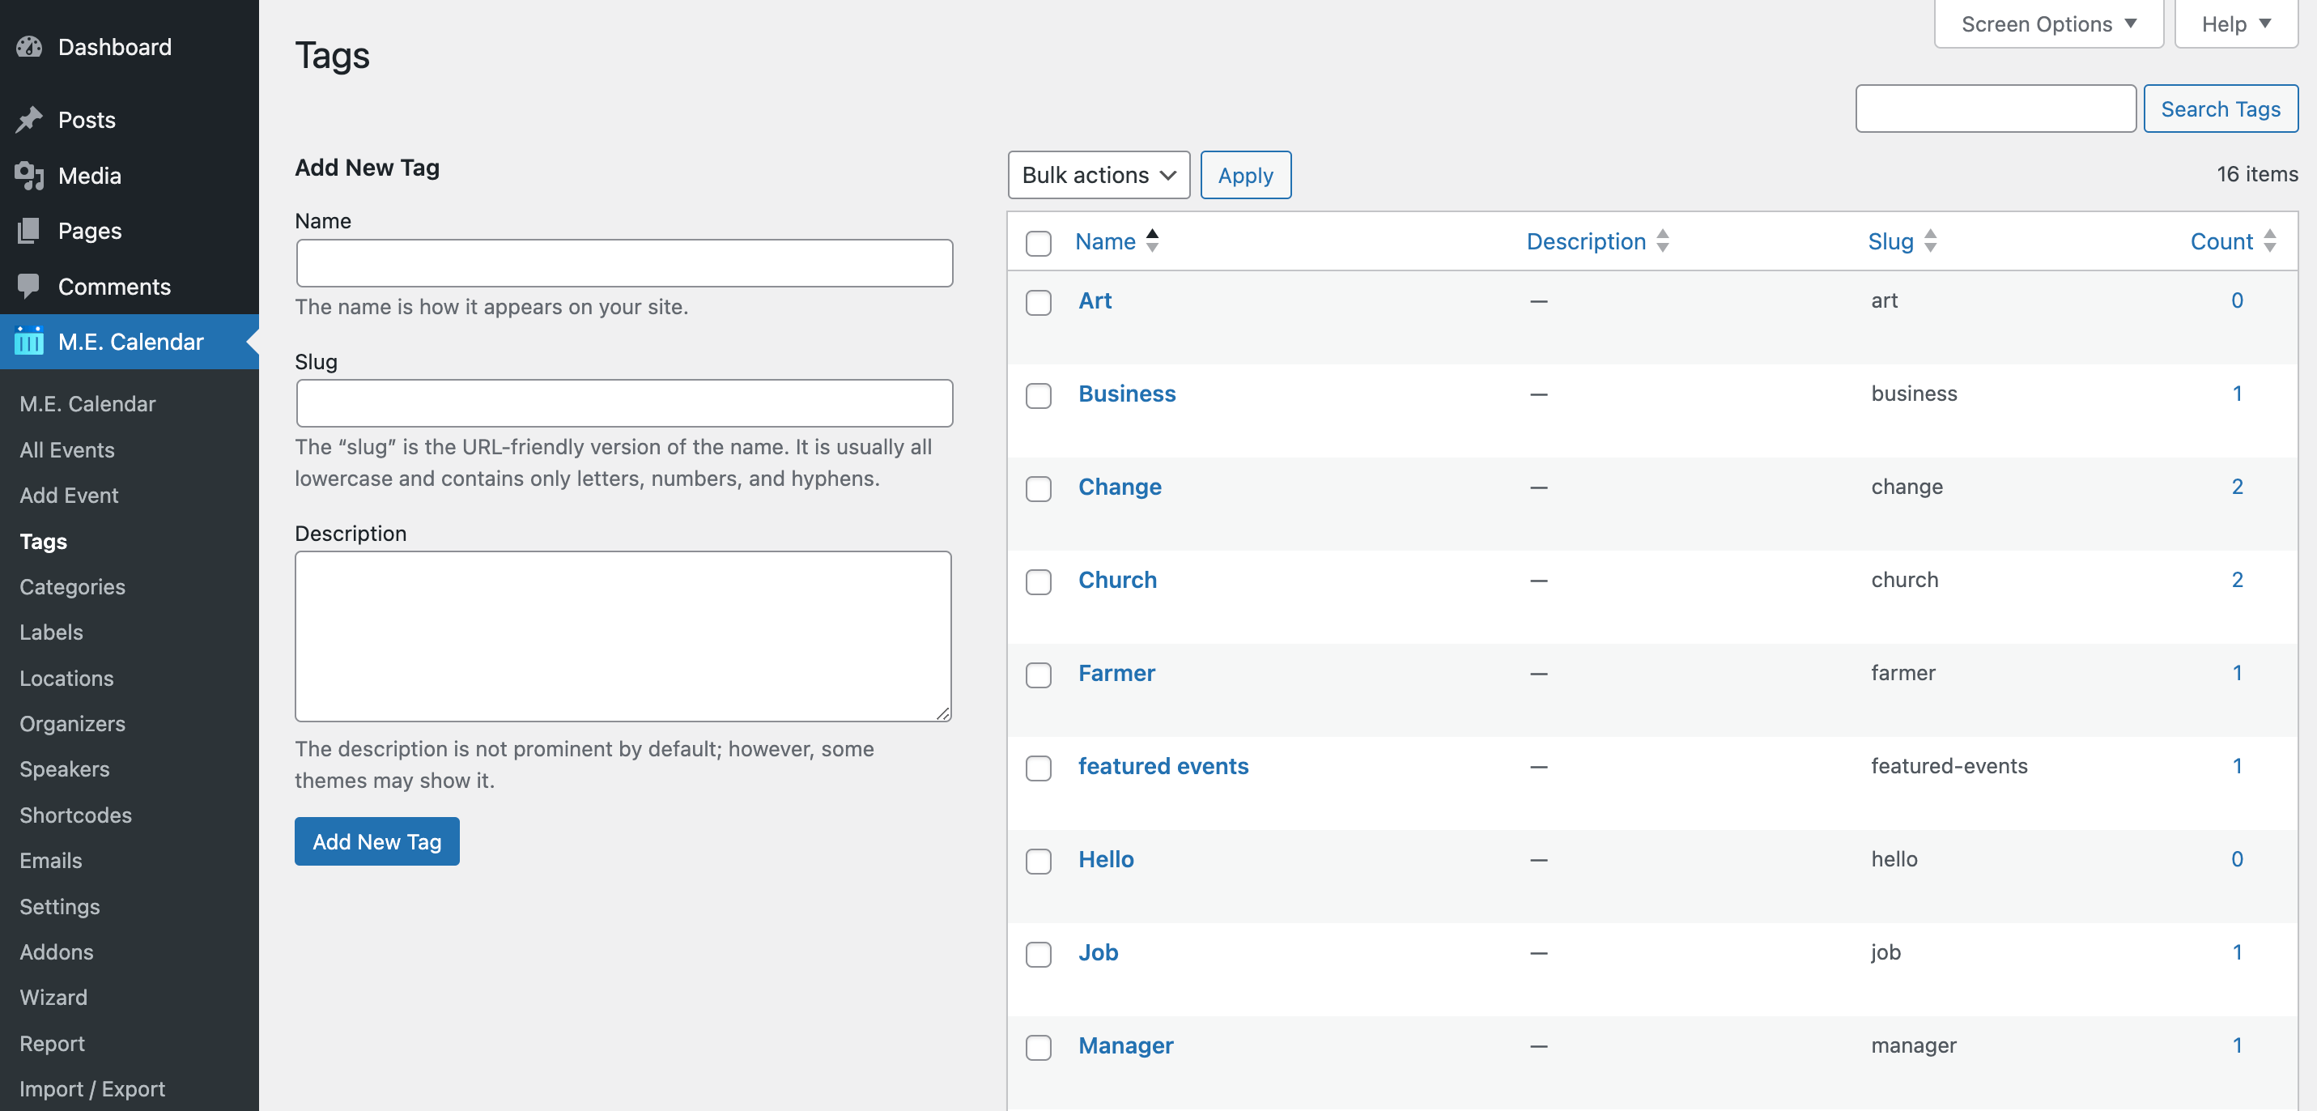Viewport: 2317px width, 1111px height.
Task: Expand the Screen Options panel
Action: pyautogui.click(x=2048, y=24)
